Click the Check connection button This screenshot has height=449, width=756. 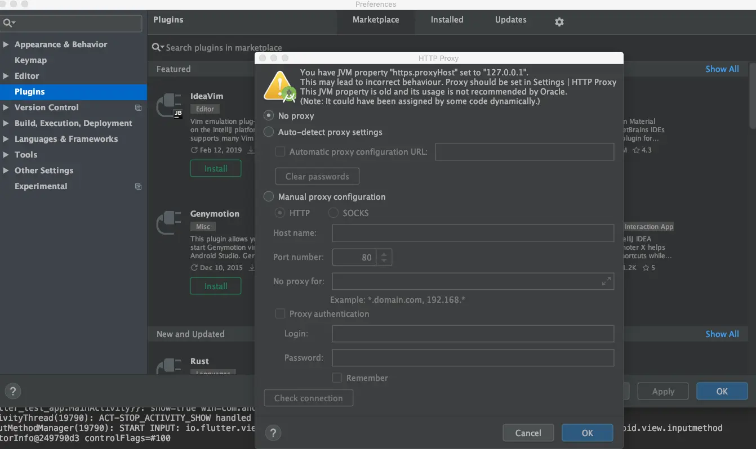coord(308,398)
